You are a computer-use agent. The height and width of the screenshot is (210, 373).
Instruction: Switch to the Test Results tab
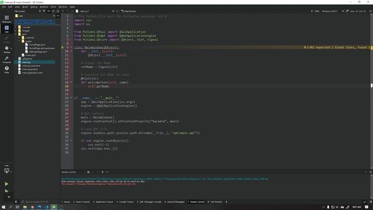215,202
